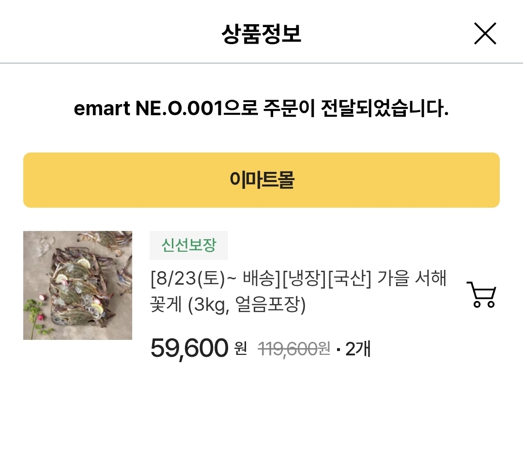Click the 상품정보 header title

point(261,34)
